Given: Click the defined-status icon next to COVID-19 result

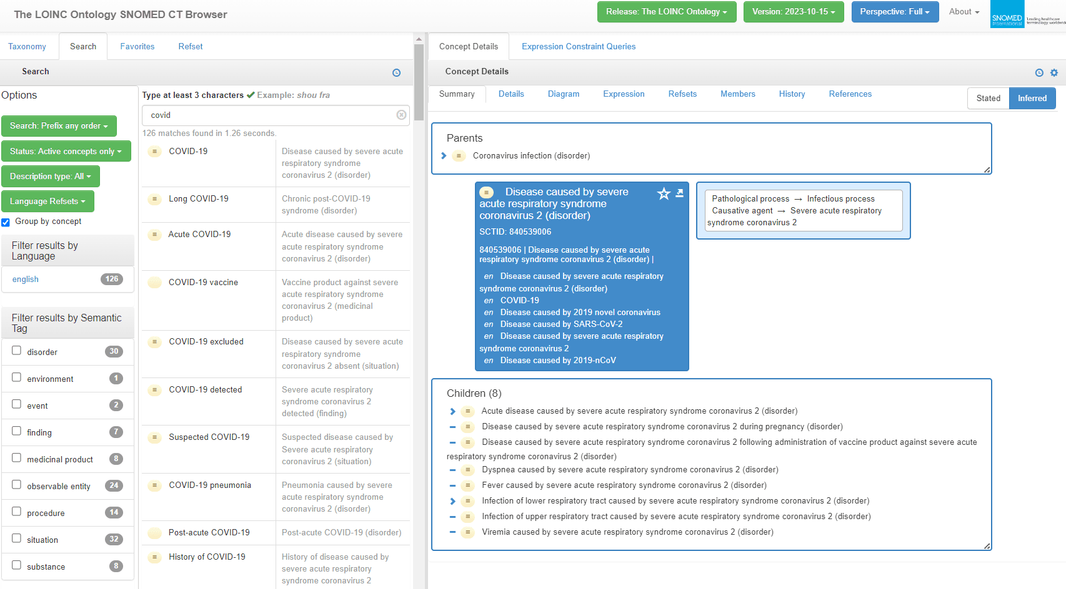Looking at the screenshot, I should pos(154,152).
